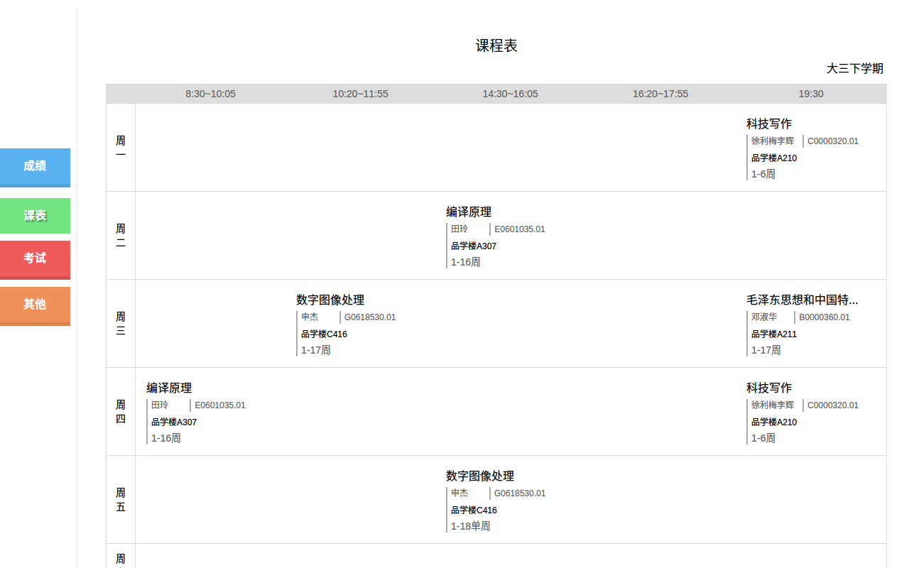Click 1-16周 weeks in Tuesday row
The height and width of the screenshot is (568, 909).
click(466, 262)
